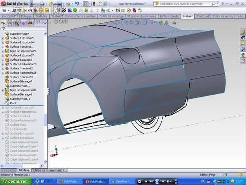Click the File Explorer folder icon in task pane
Viewport: 246px width, 185px height.
pyautogui.click(x=243, y=43)
